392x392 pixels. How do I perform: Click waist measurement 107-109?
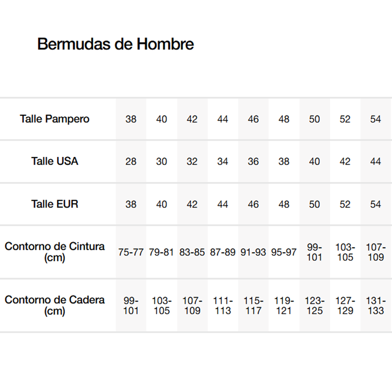pyautogui.click(x=376, y=252)
